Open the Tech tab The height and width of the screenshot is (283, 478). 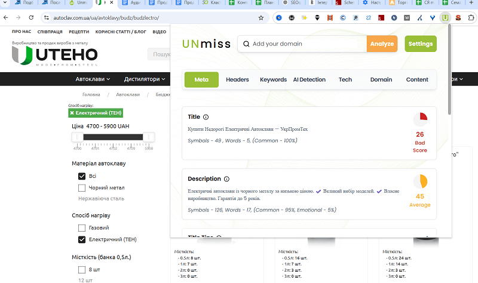tap(345, 79)
